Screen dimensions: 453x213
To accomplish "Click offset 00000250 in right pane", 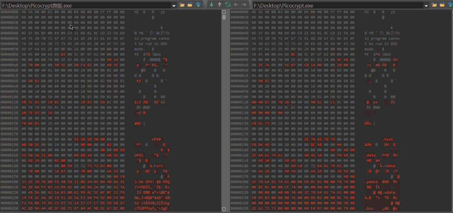I will [240, 208].
